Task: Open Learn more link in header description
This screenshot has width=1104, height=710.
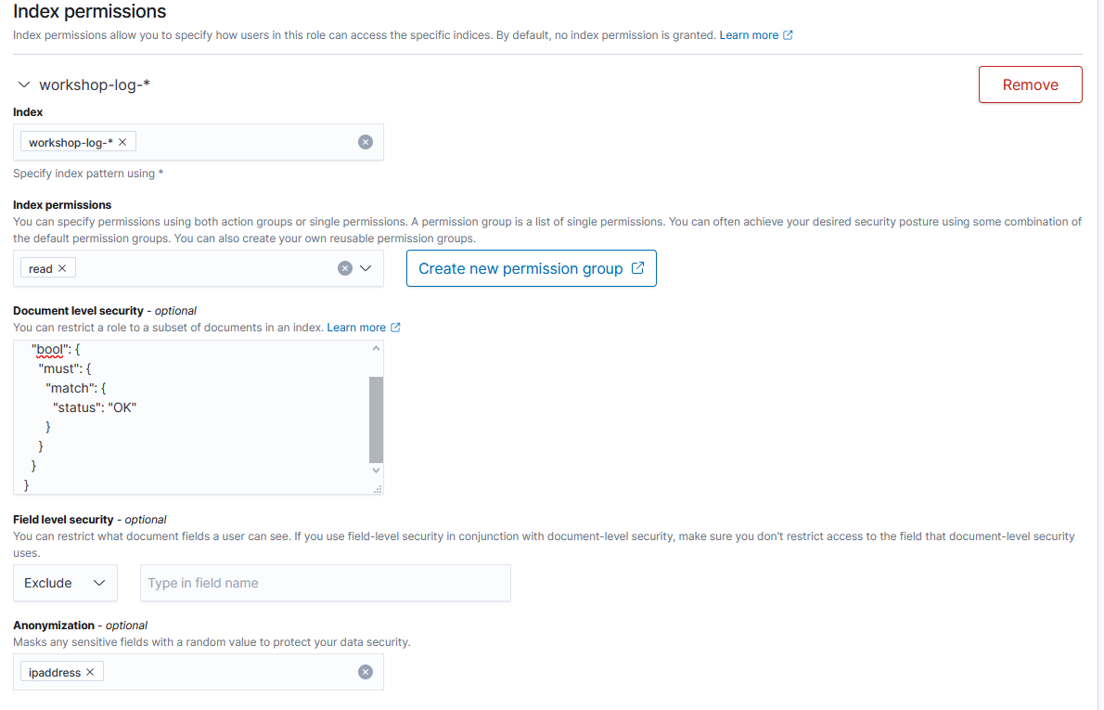Action: [749, 35]
